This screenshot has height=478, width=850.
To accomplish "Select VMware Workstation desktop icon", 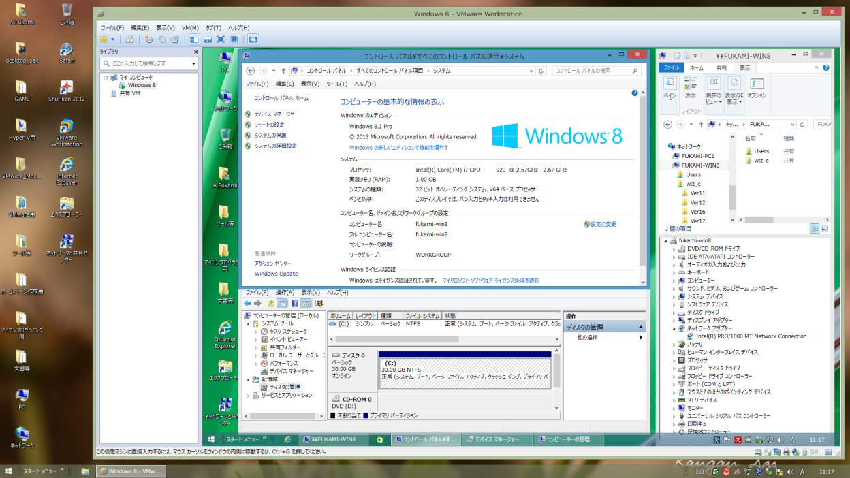I will click(67, 133).
